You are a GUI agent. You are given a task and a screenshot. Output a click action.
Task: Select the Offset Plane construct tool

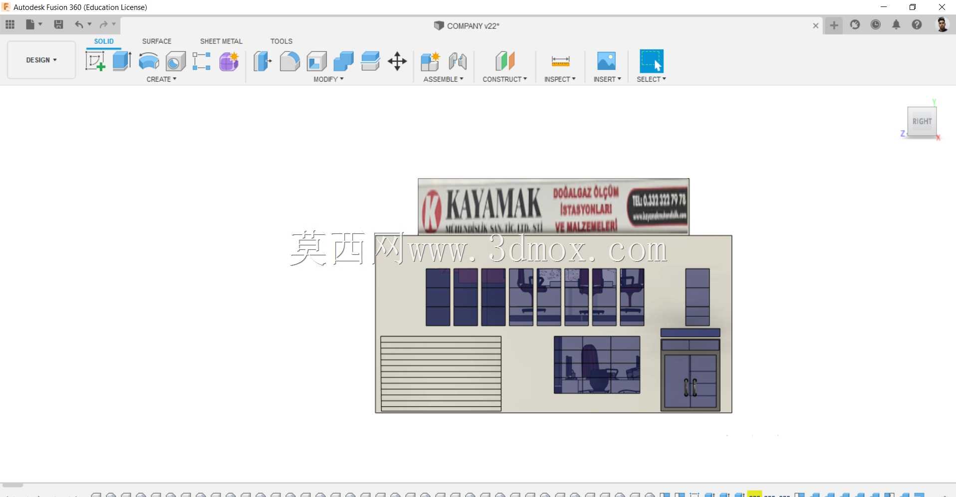[x=505, y=61]
